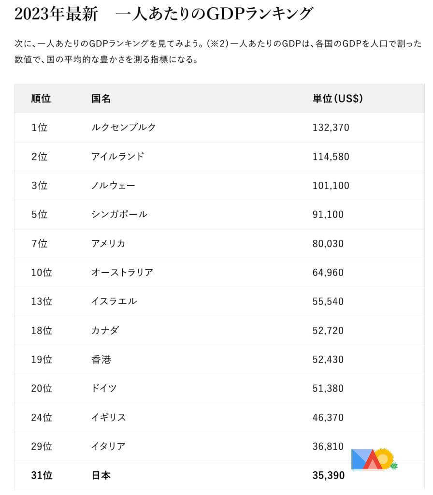Click the bold 日本 country cell
433x495 pixels.
click(101, 476)
